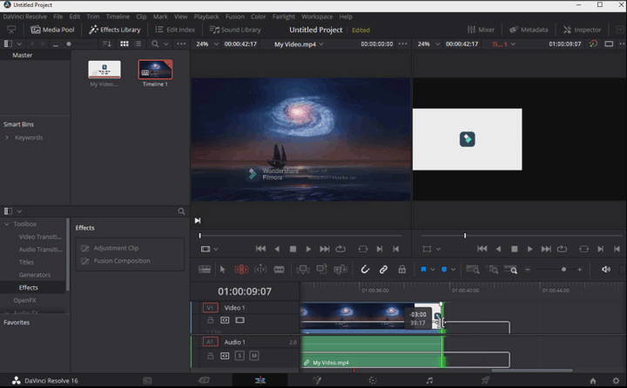
Task: Search the Effects Library with magnifier icon
Action: (181, 211)
